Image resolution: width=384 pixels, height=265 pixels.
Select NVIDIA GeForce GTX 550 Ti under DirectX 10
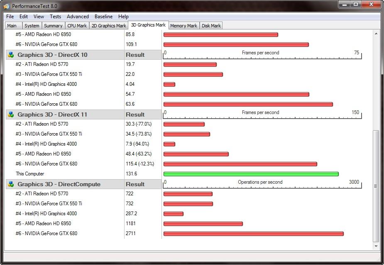tap(49, 74)
